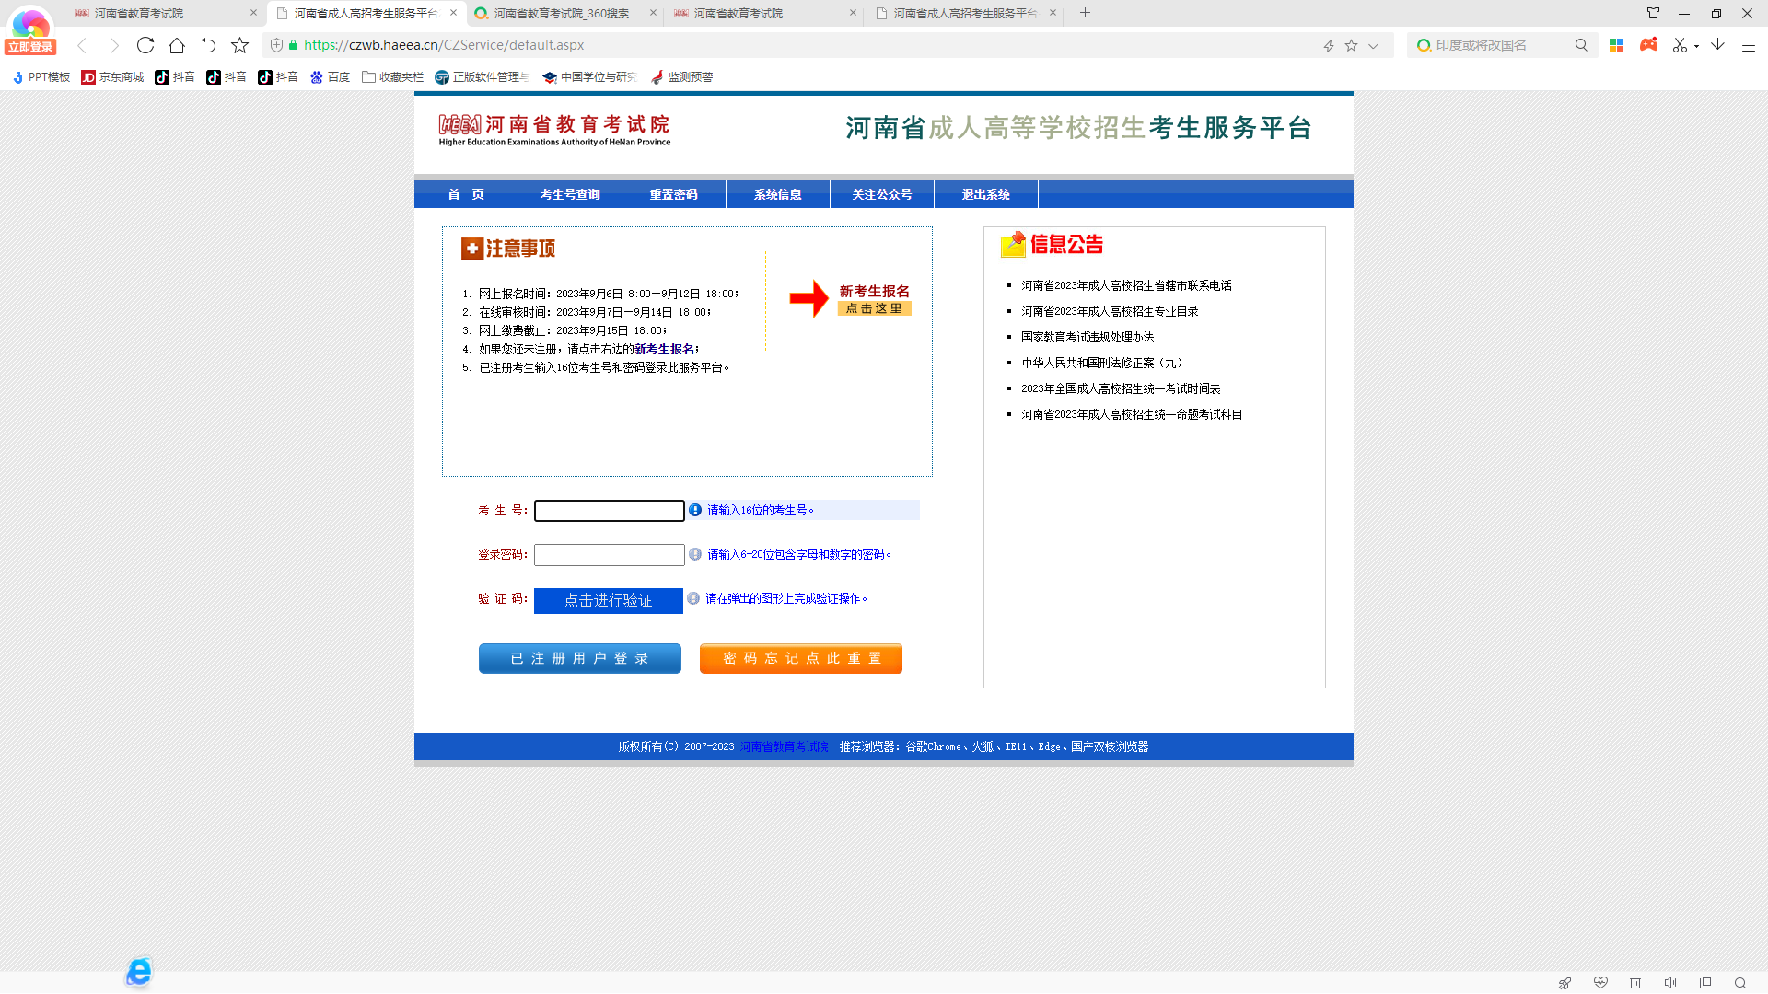
Task: Switch to 河南省教育考试院_360搜索 tab
Action: (561, 13)
